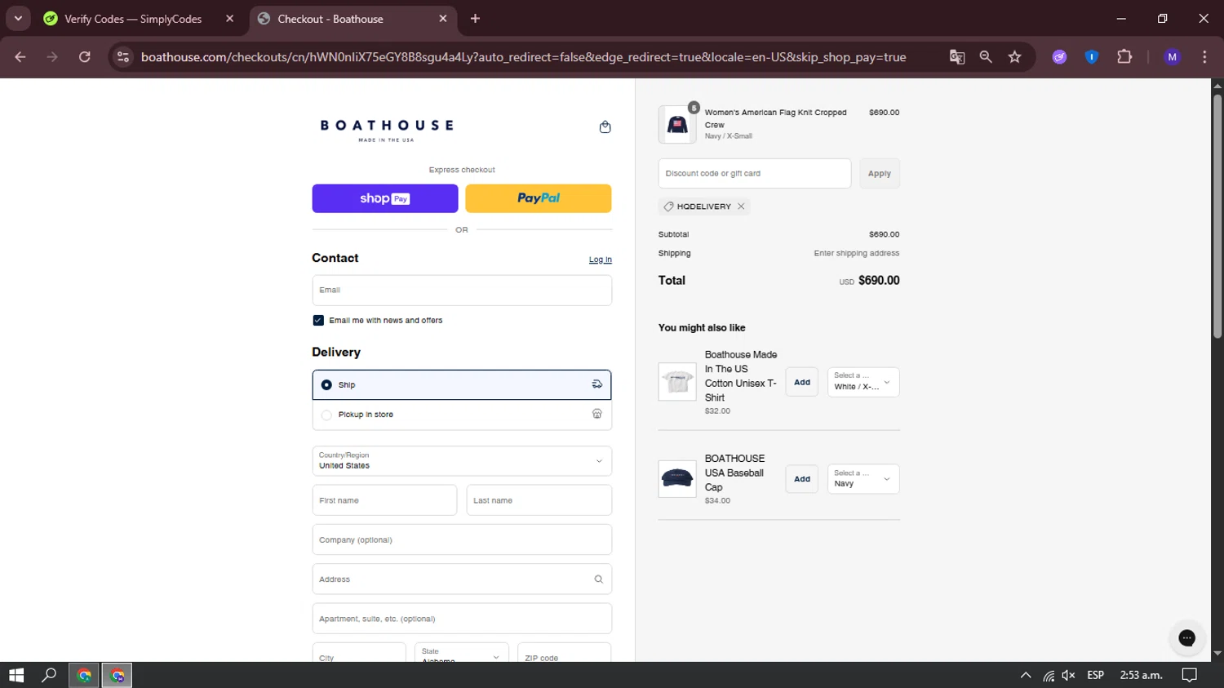The image size is (1224, 688).
Task: Reload the checkout page
Action: coord(85,57)
